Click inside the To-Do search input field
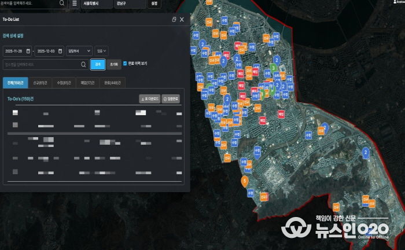The image size is (405, 250). click(41, 64)
